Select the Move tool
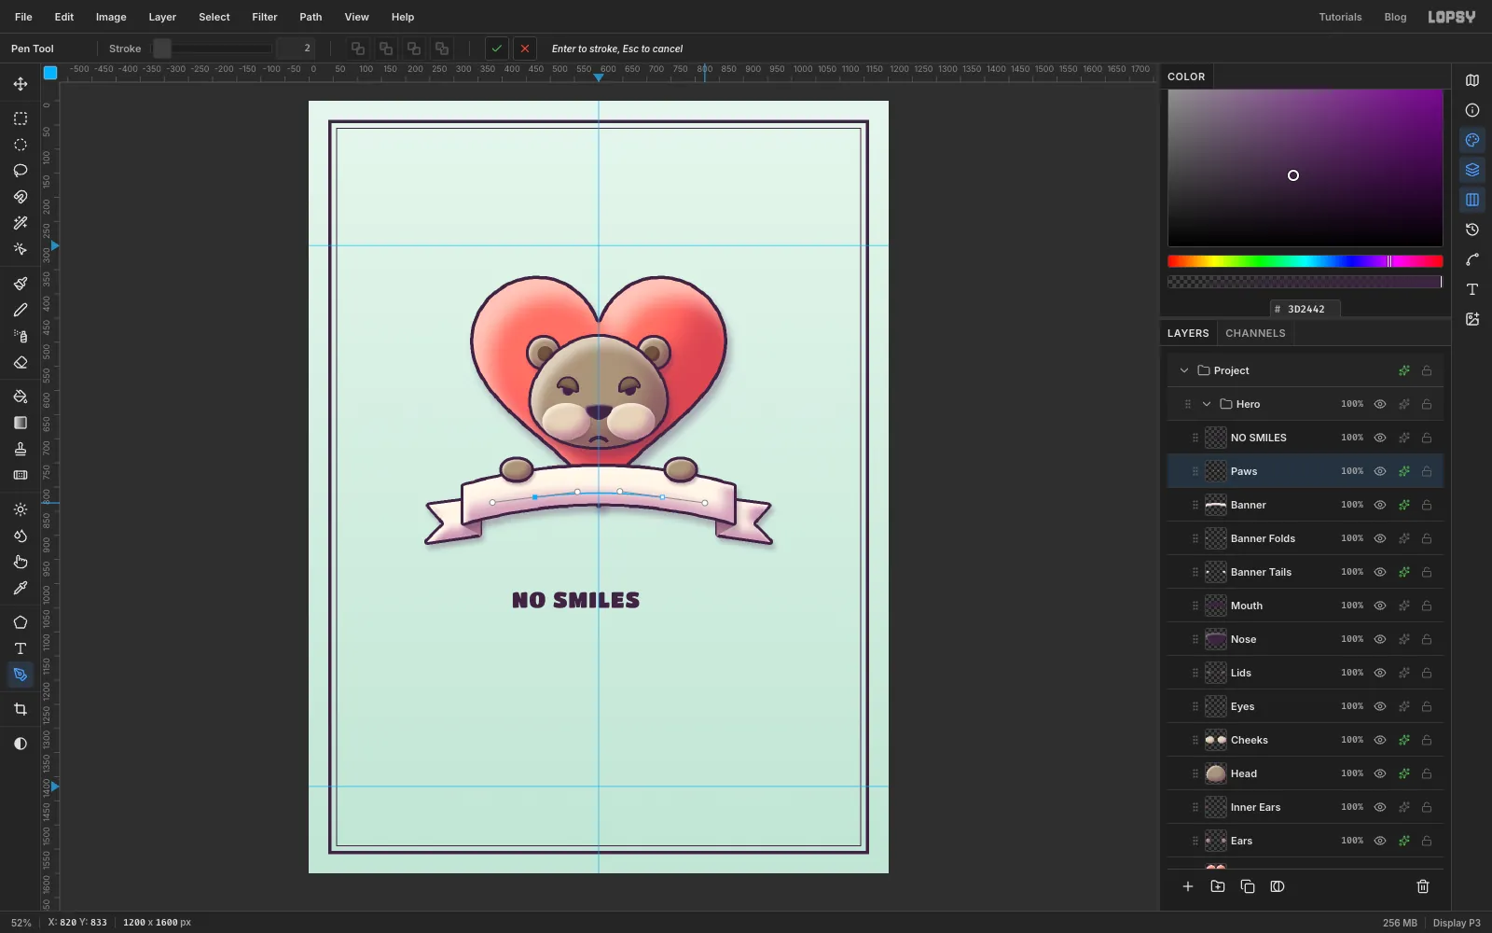This screenshot has height=933, width=1492. click(21, 84)
